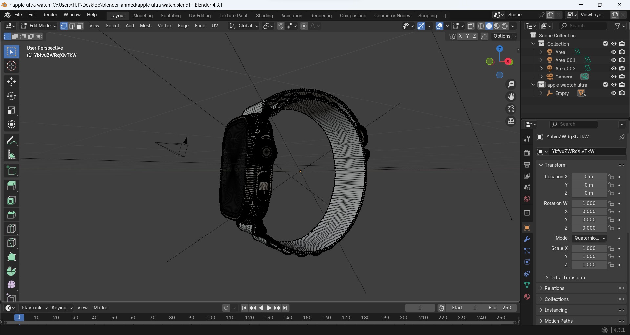Open the Marker menu in the timeline
The width and height of the screenshot is (630, 335).
[x=101, y=308]
